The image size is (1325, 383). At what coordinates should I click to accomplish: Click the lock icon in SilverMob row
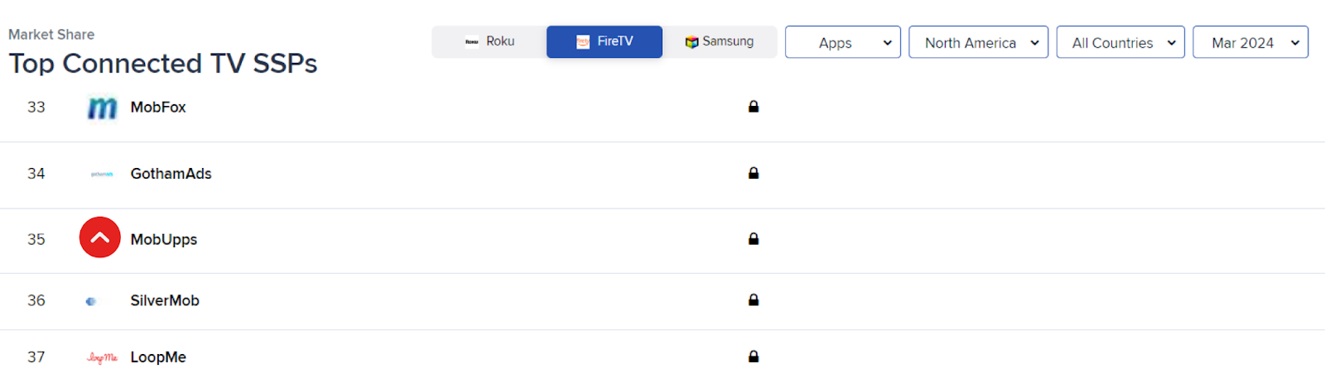click(754, 299)
